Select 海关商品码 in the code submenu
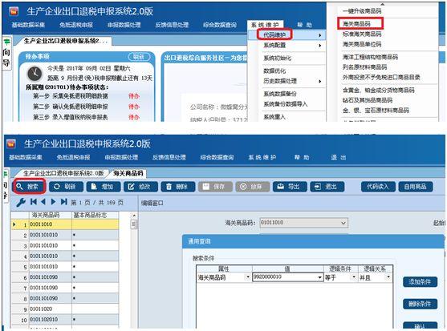The width and height of the screenshot is (447, 331). coord(356,23)
